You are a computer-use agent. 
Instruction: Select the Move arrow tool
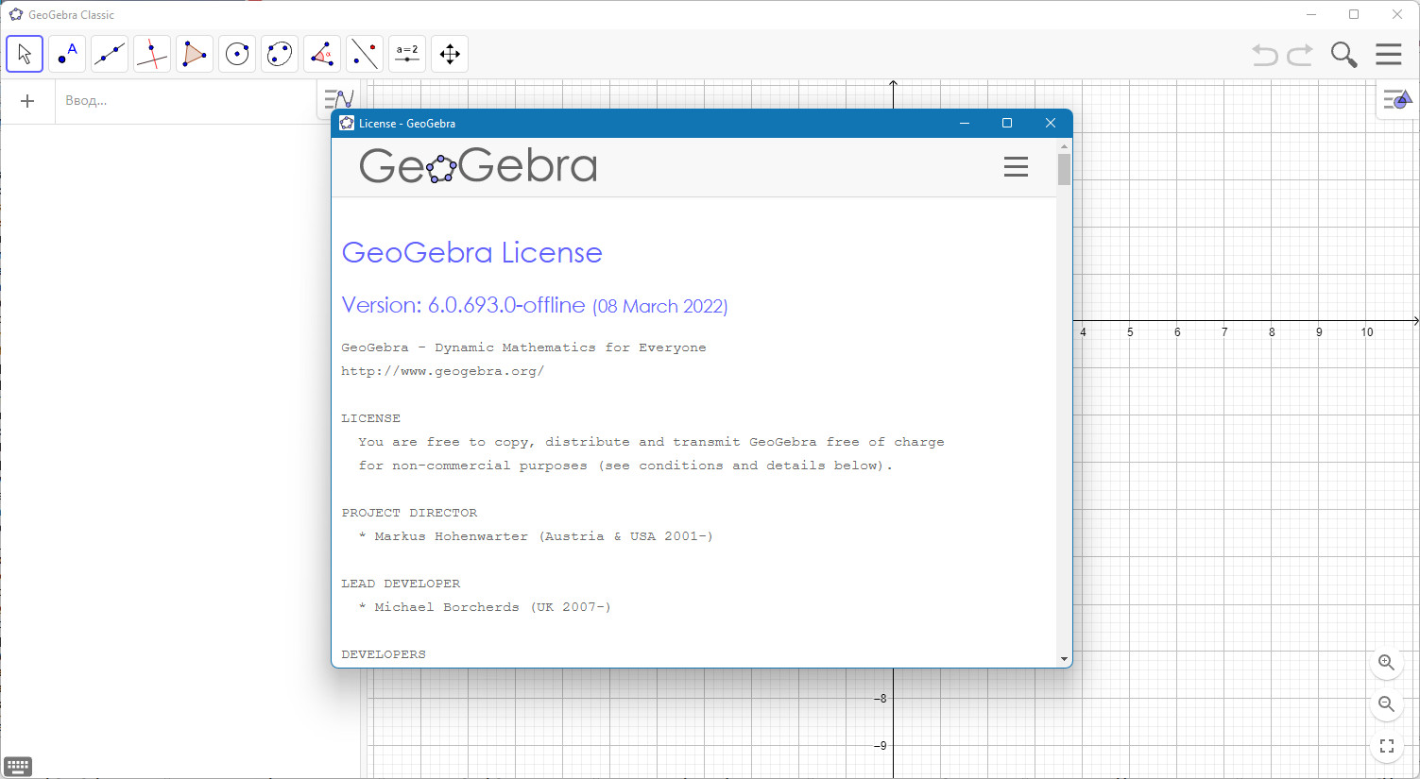tap(25, 54)
